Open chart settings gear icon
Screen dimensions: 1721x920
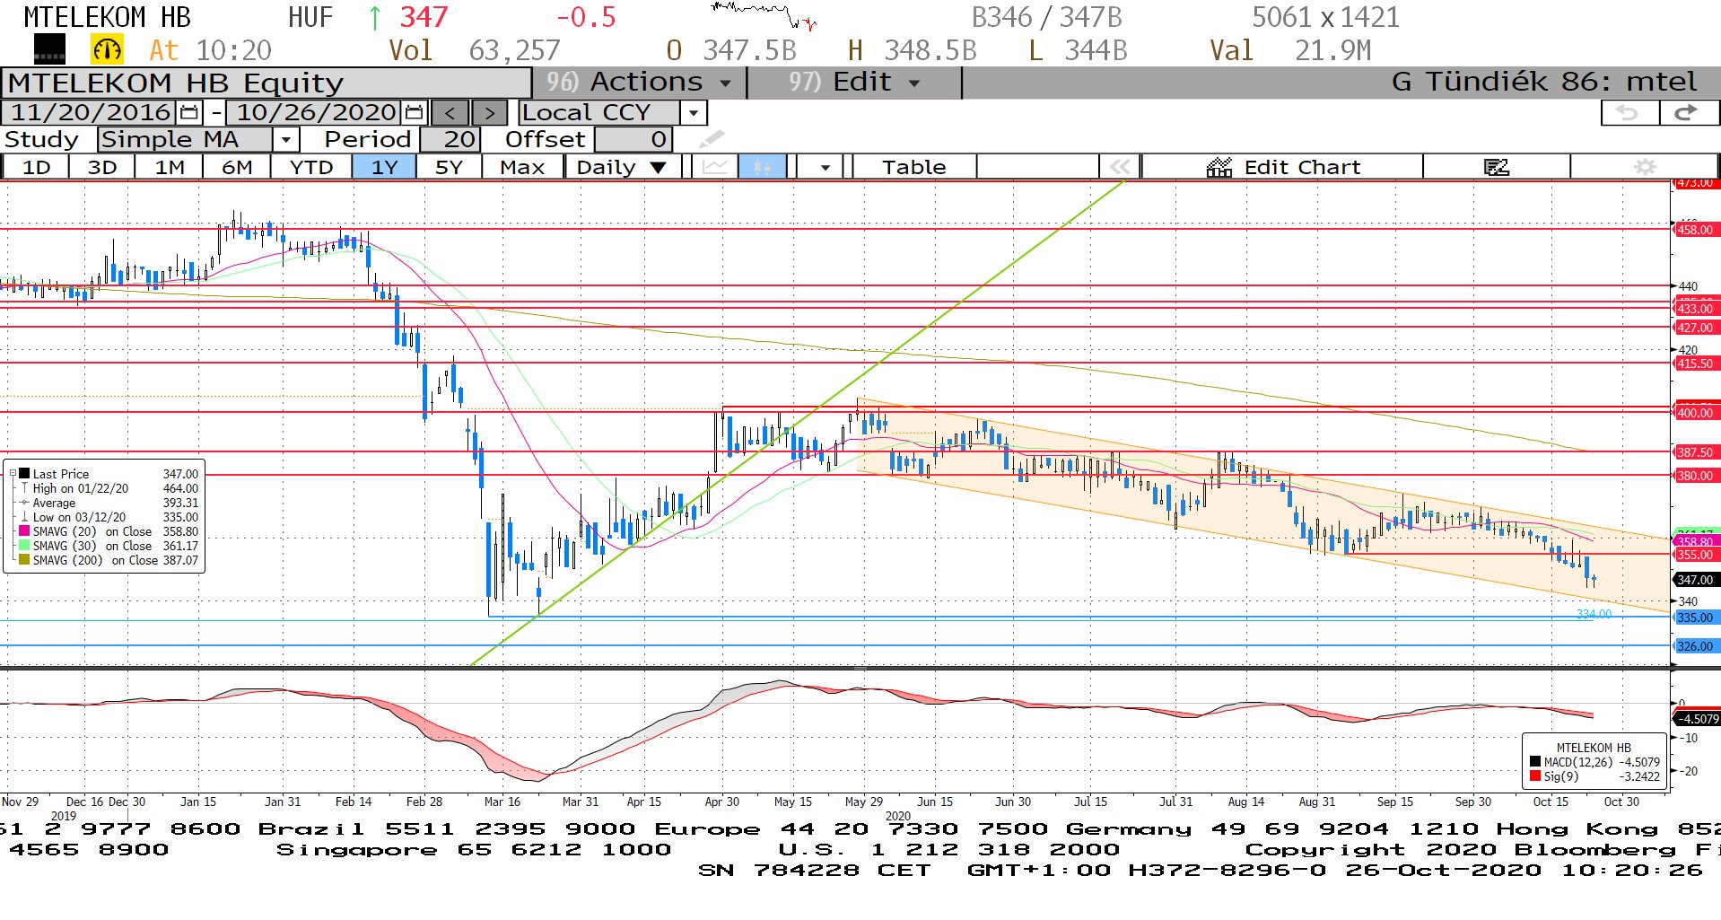1645,167
